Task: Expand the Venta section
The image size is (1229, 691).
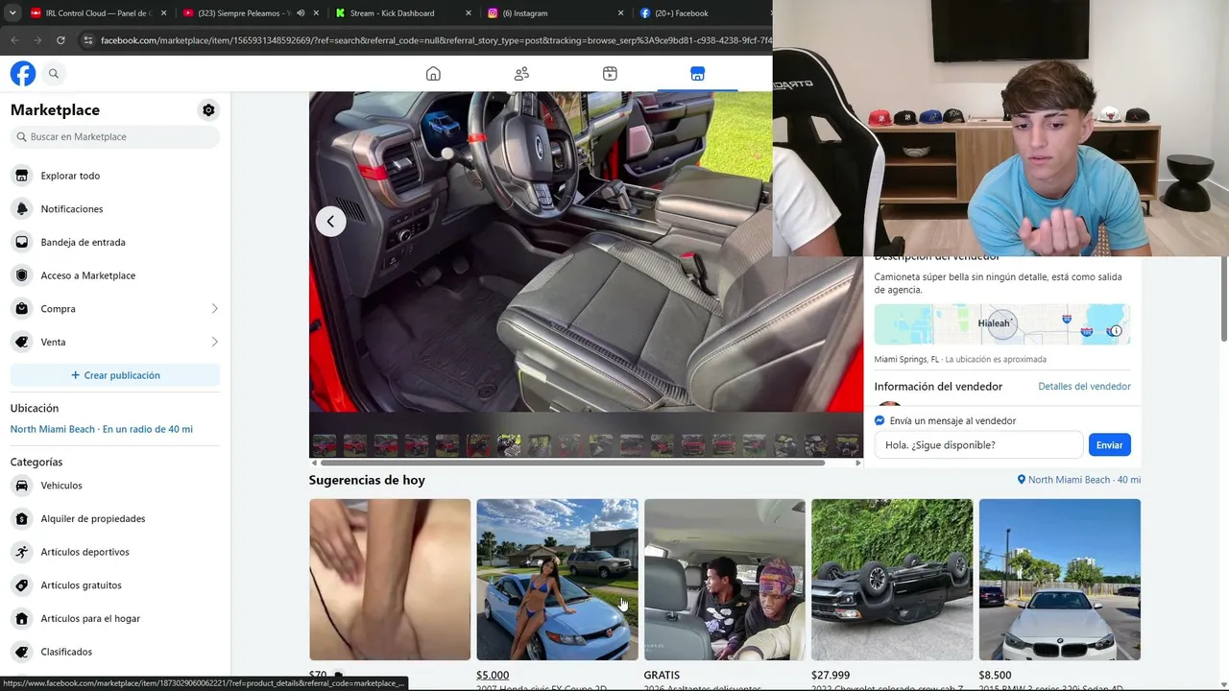Action: (115, 342)
